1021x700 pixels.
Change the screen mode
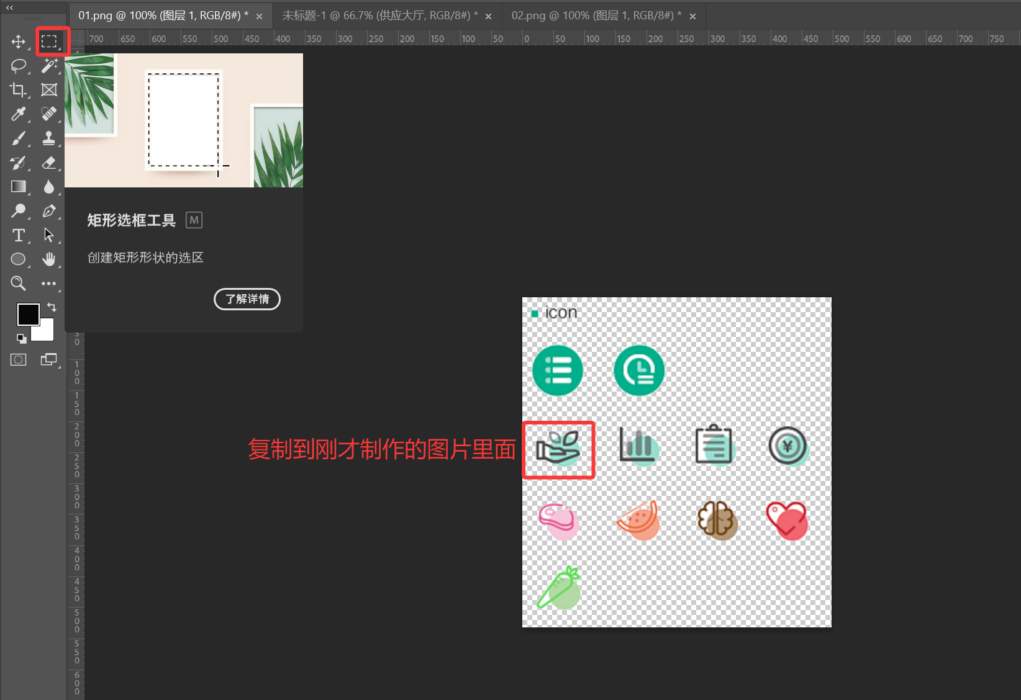click(49, 360)
